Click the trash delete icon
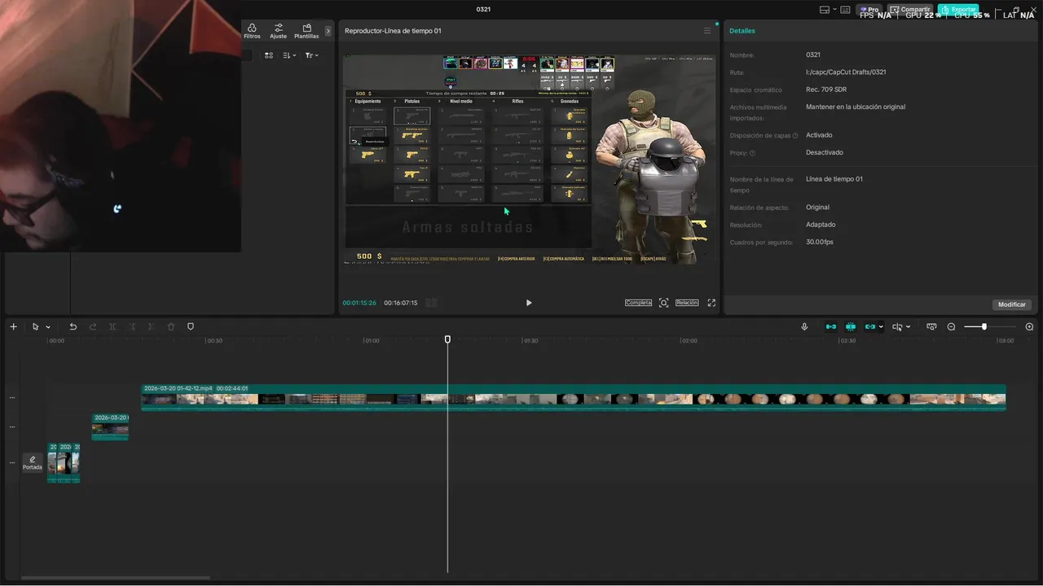1043x586 pixels. pyautogui.click(x=171, y=326)
